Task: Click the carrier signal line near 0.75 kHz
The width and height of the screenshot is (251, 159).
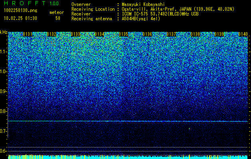Action: point(128,121)
